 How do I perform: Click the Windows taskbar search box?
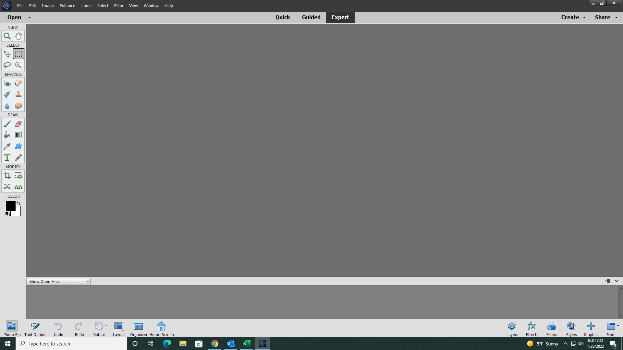71,344
